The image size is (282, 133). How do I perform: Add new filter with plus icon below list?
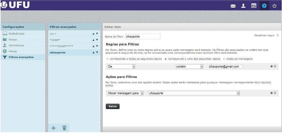tap(54, 128)
